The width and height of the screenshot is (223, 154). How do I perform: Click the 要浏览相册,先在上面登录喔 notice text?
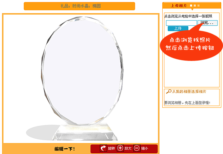(187, 103)
